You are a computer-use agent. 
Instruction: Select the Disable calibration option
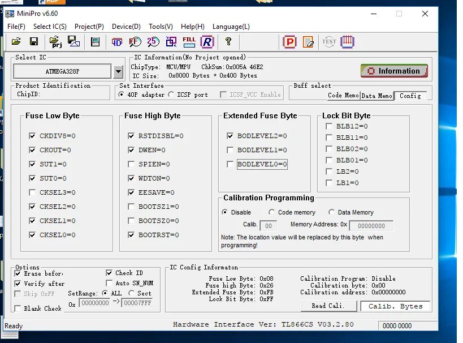click(224, 212)
